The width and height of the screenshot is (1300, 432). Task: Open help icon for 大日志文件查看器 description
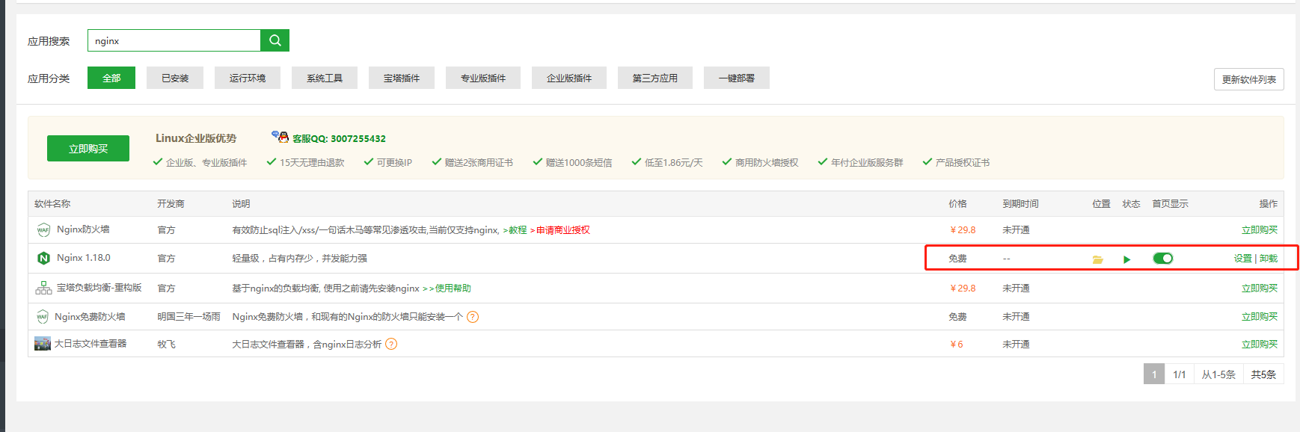tap(391, 344)
